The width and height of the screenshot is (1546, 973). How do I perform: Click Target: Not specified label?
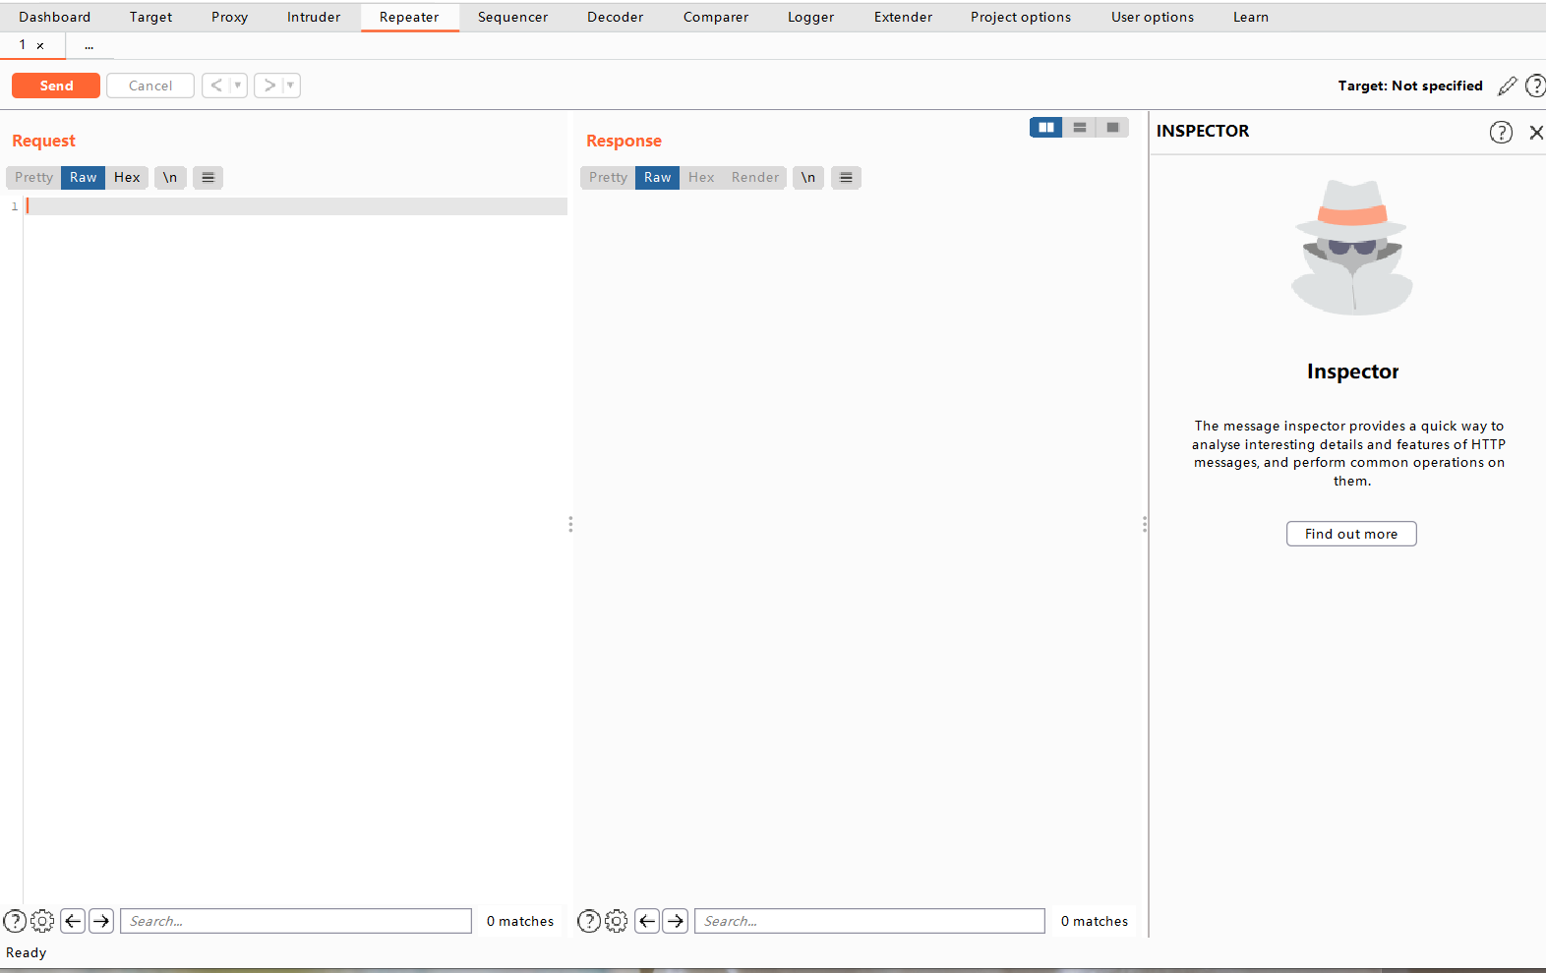point(1410,86)
